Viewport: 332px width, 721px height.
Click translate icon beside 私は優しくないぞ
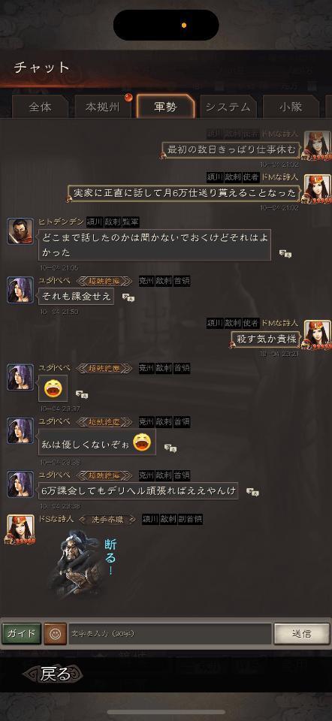[171, 448]
